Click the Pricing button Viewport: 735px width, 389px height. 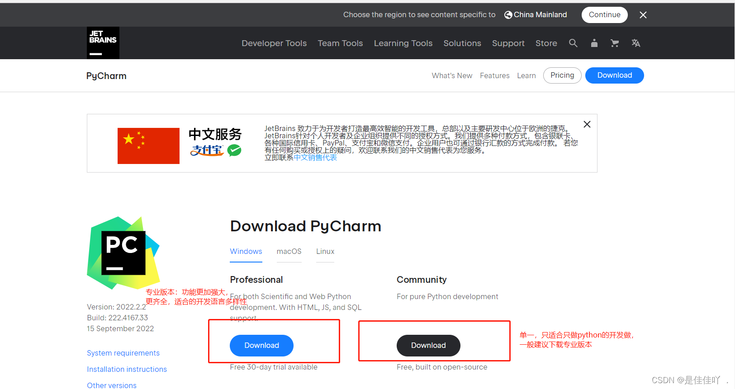pos(562,75)
